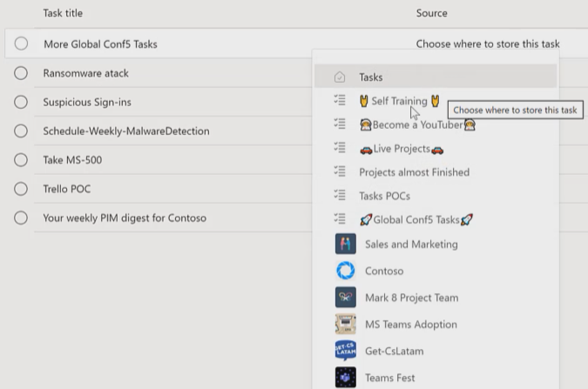Open Your weekly PIM digest for Contoso

pos(125,218)
